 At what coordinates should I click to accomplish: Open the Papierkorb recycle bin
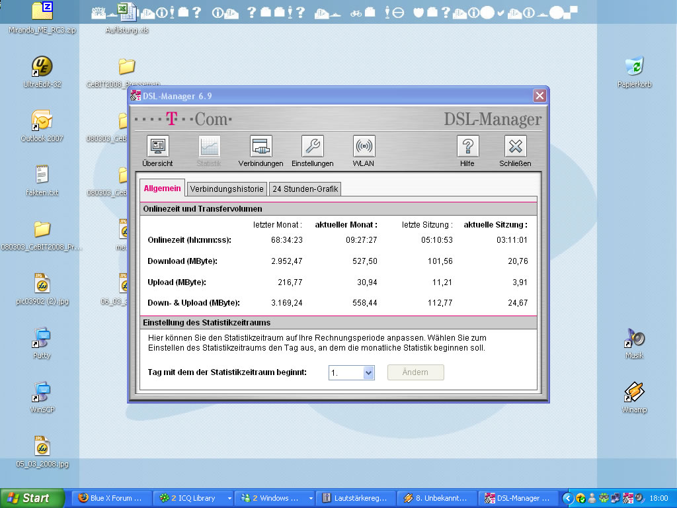point(634,67)
